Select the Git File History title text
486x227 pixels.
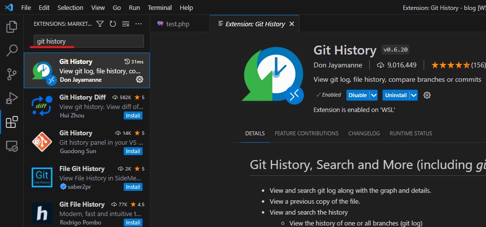82,204
